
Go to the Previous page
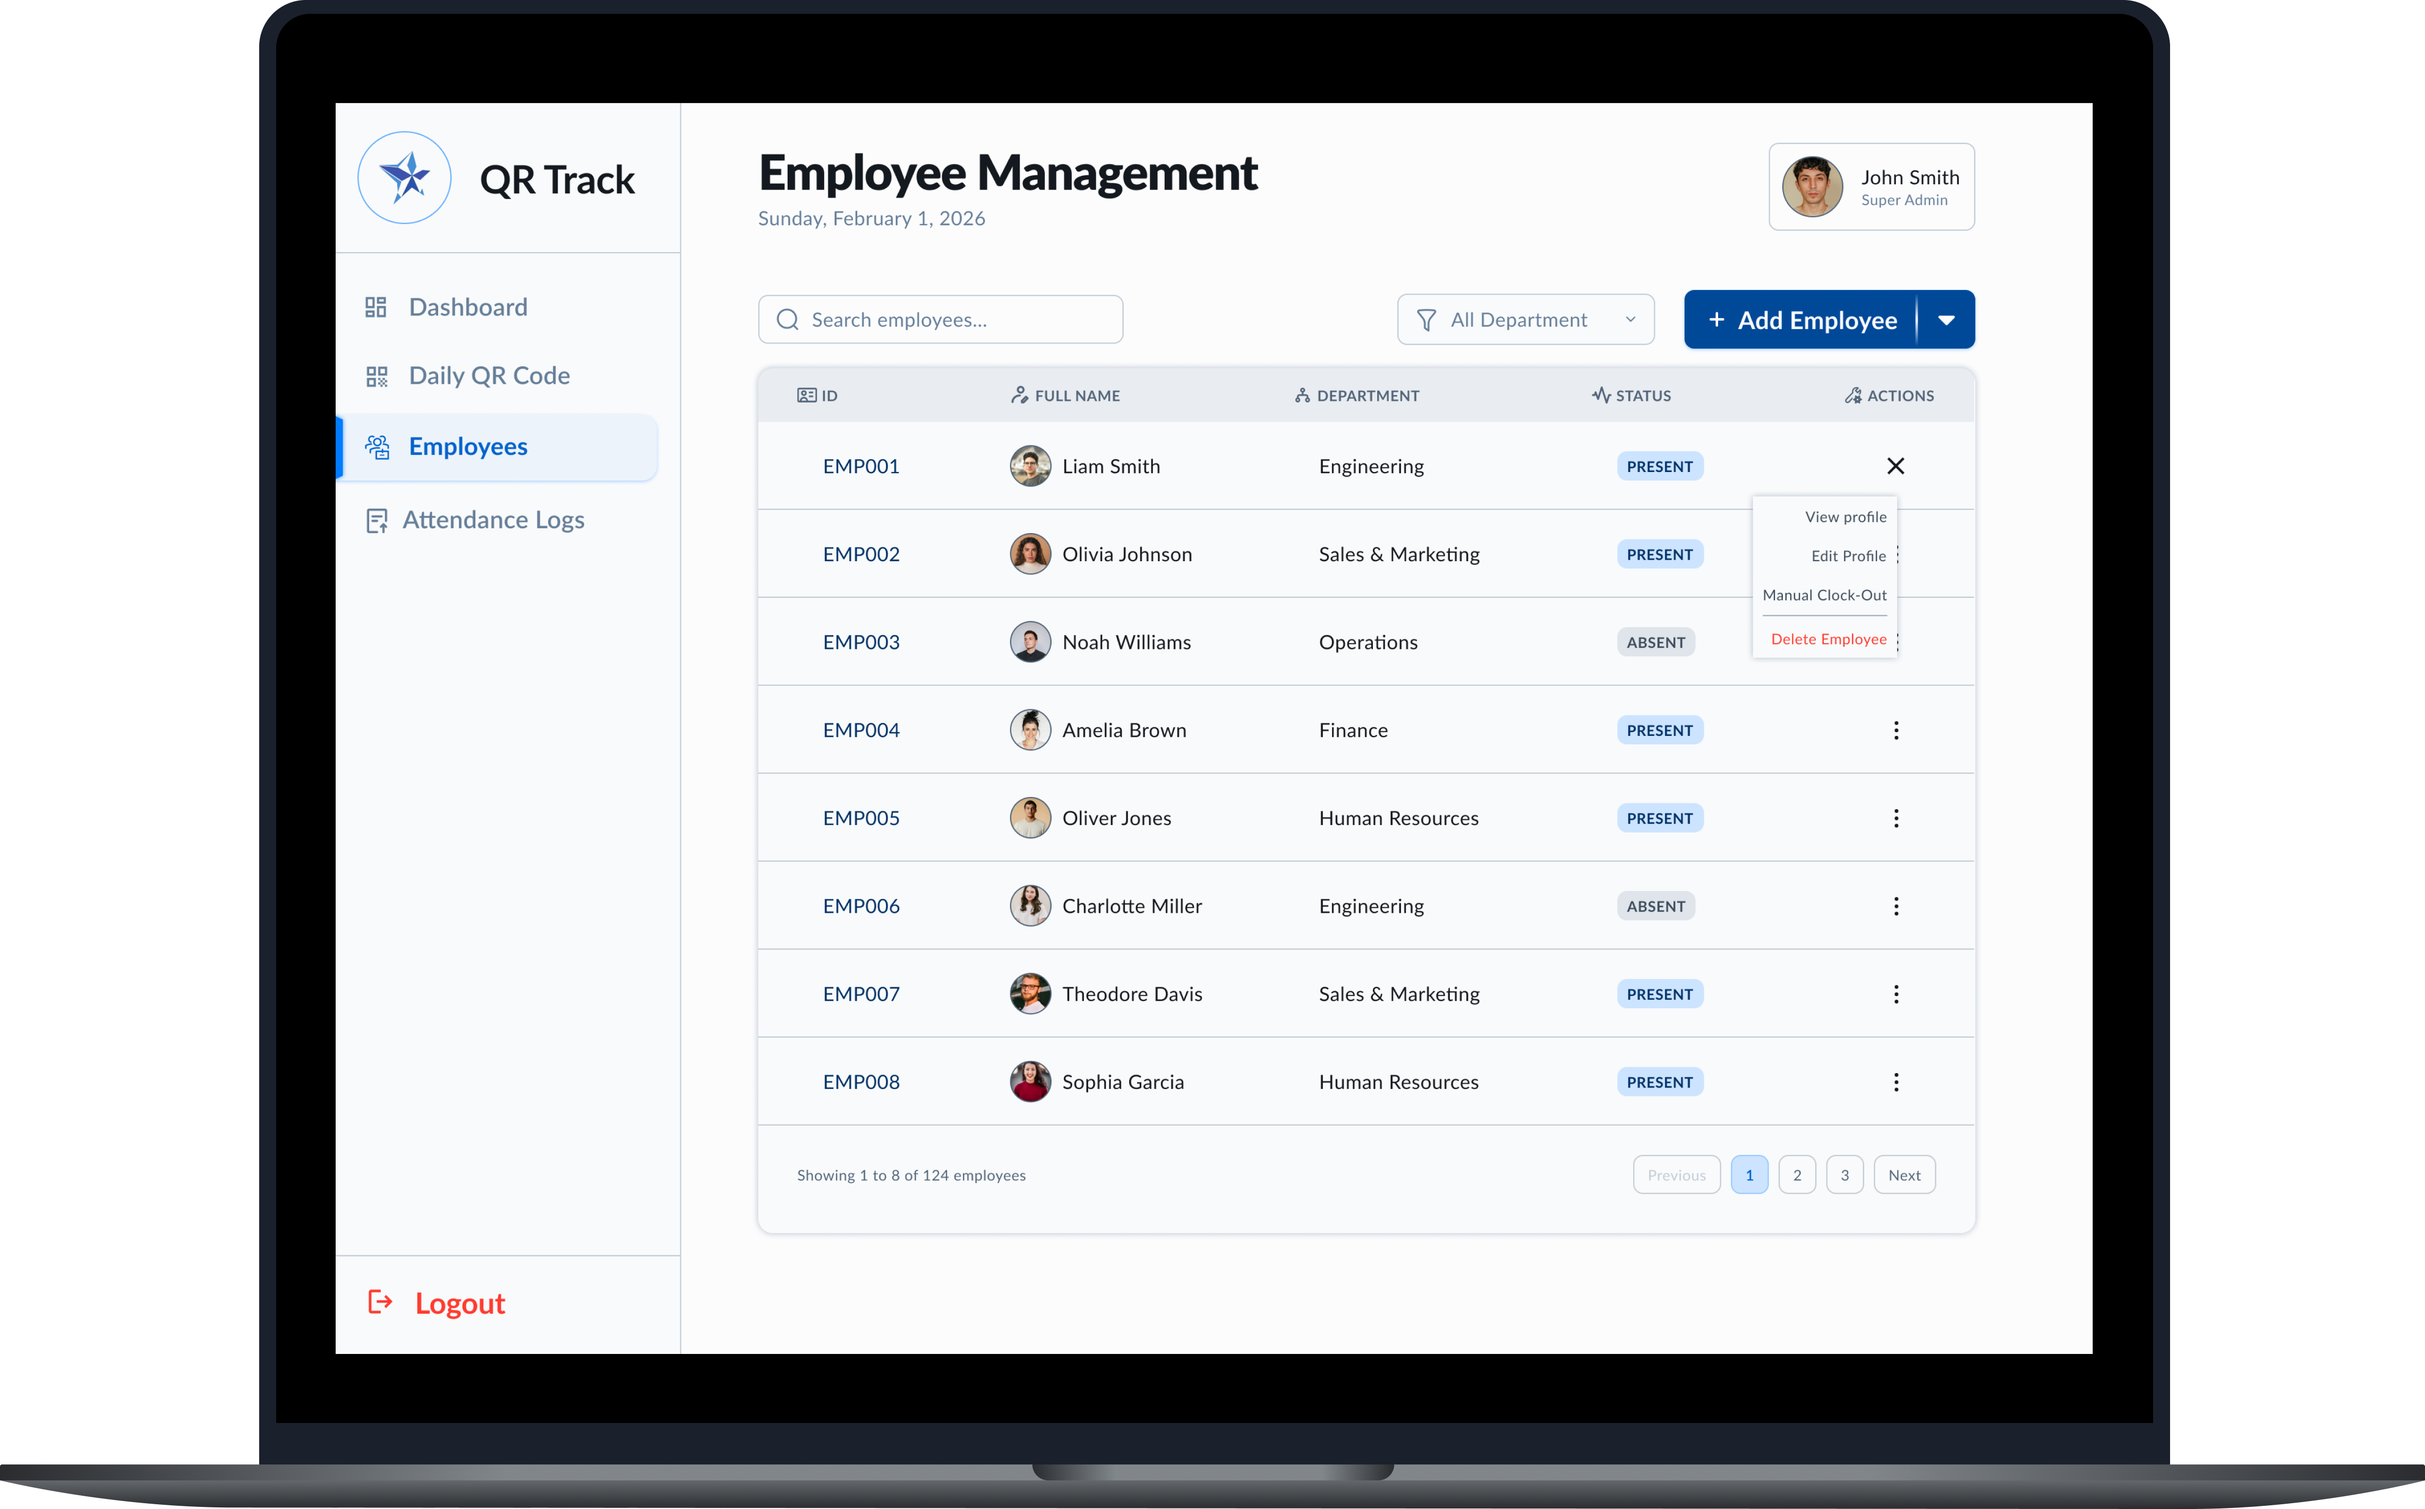pyautogui.click(x=1677, y=1174)
